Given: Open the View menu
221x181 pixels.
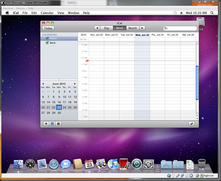Looking at the screenshot, I should (61, 13).
